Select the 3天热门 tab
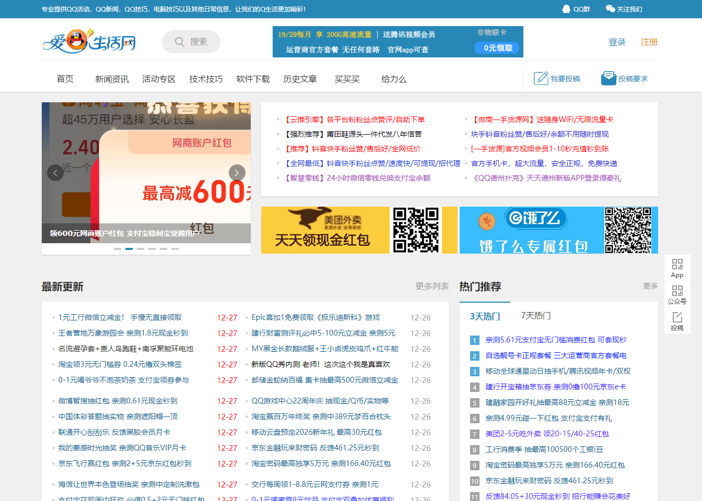Image resolution: width=702 pixels, height=501 pixels. coord(485,315)
